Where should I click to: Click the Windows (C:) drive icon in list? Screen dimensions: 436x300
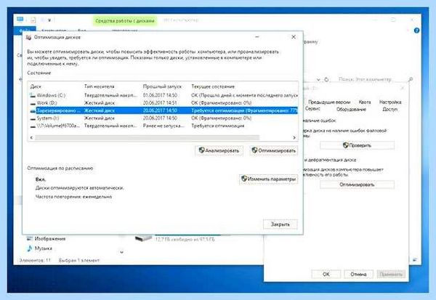33,95
